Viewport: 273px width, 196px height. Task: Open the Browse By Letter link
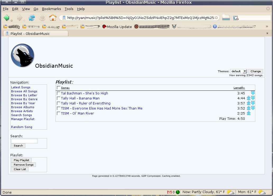[x=24, y=95]
